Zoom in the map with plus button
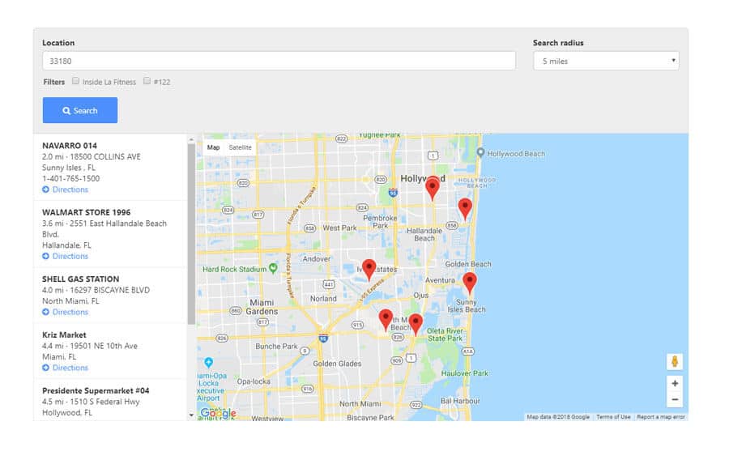This screenshot has height=460, width=729. [x=675, y=383]
